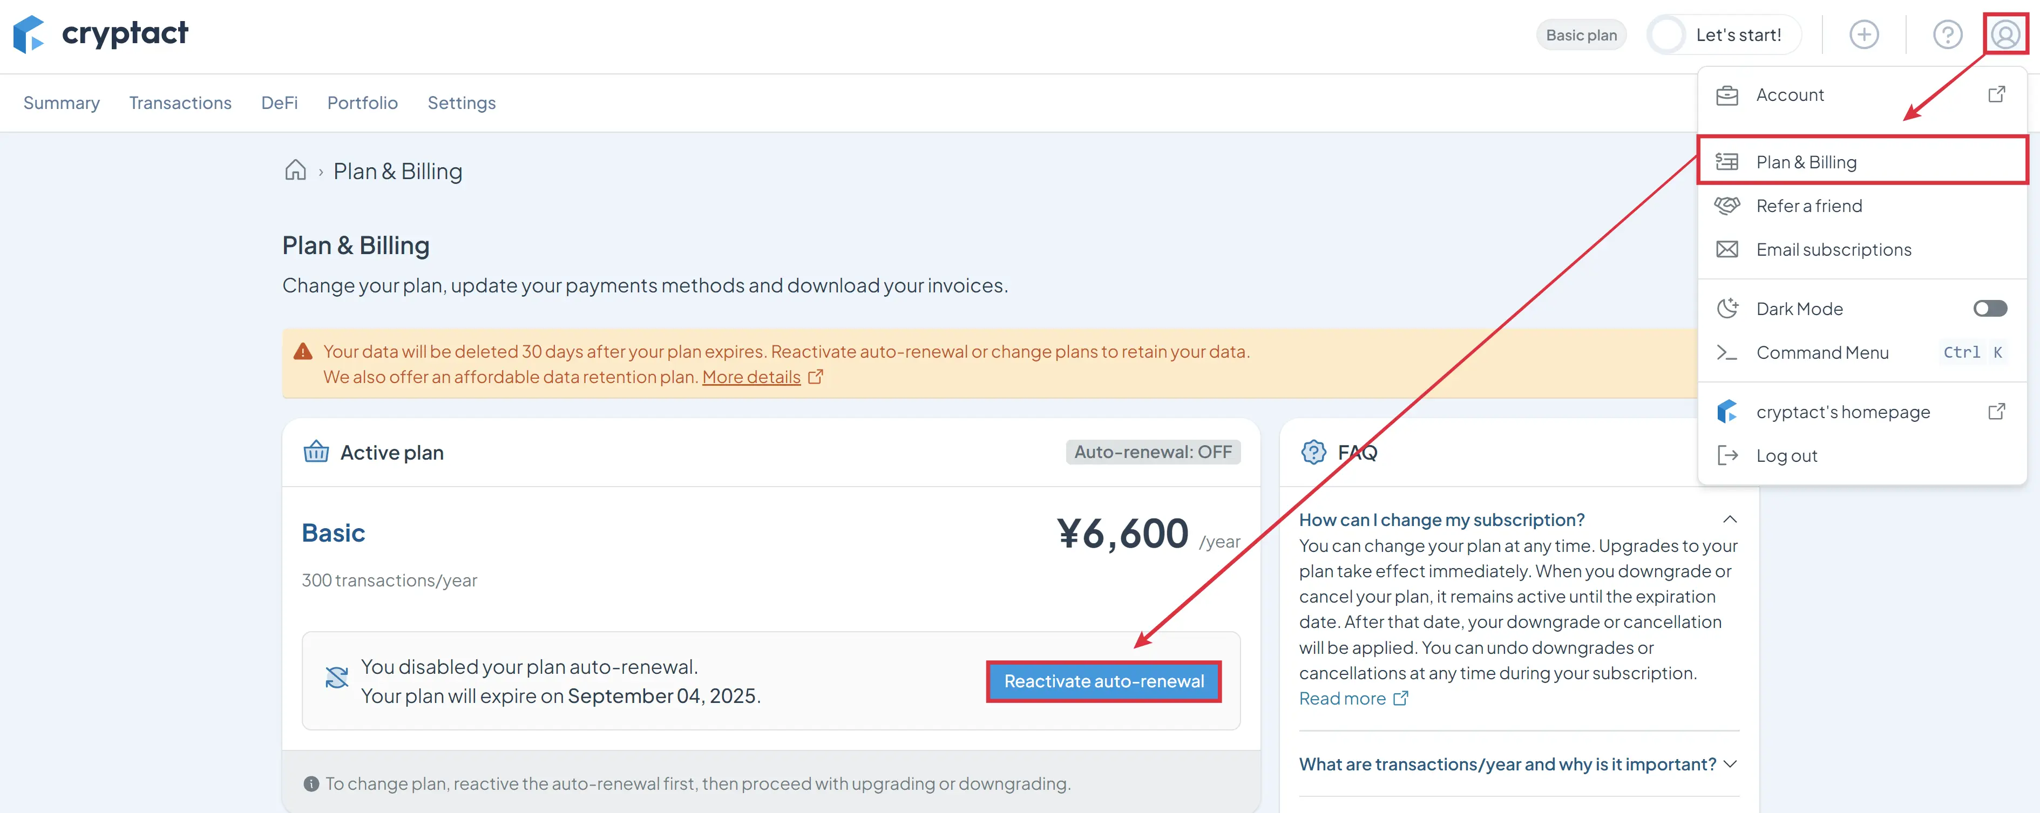Open Command Menu from dropdown

click(1862, 352)
